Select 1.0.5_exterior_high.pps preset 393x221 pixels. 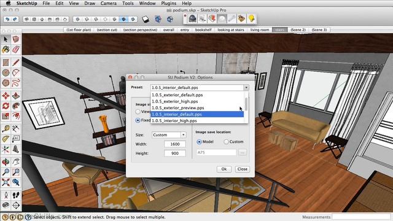(197, 101)
